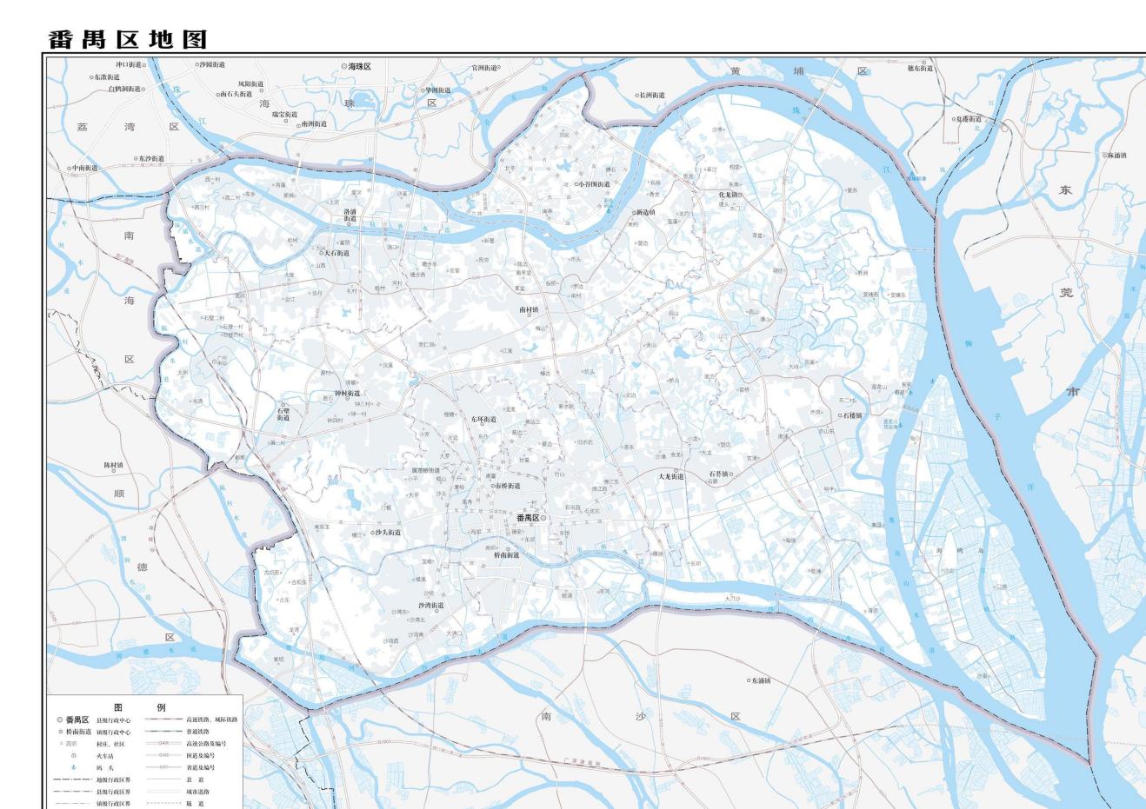1146x809 pixels.
Task: Click the 桥南街道 label on the map
Action: tap(507, 554)
